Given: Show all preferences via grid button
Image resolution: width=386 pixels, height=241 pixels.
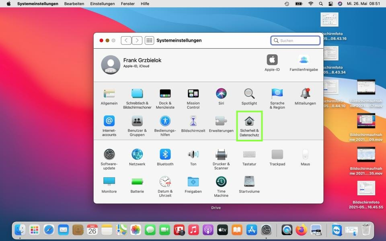Looking at the screenshot, I should (x=149, y=40).
